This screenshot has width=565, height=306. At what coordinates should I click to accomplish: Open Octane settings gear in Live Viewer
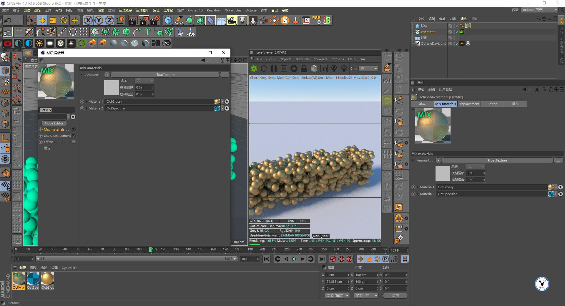click(293, 69)
